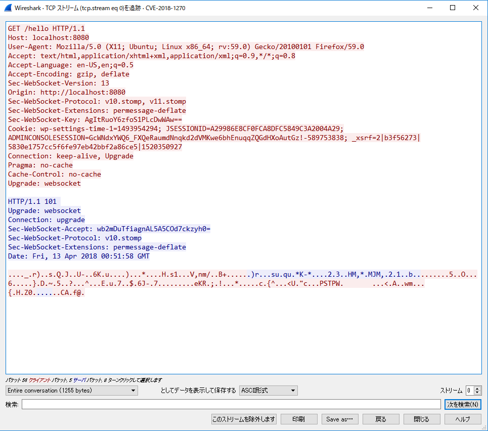
Task: Click 'Date: Fri, 13 Apr 2018' line
Action: pyautogui.click(x=79, y=256)
